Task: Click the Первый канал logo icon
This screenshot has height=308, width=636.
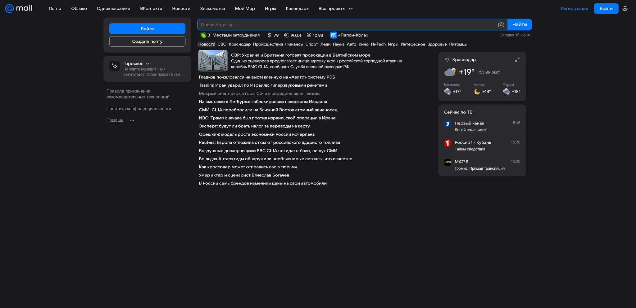Action: pyautogui.click(x=447, y=124)
